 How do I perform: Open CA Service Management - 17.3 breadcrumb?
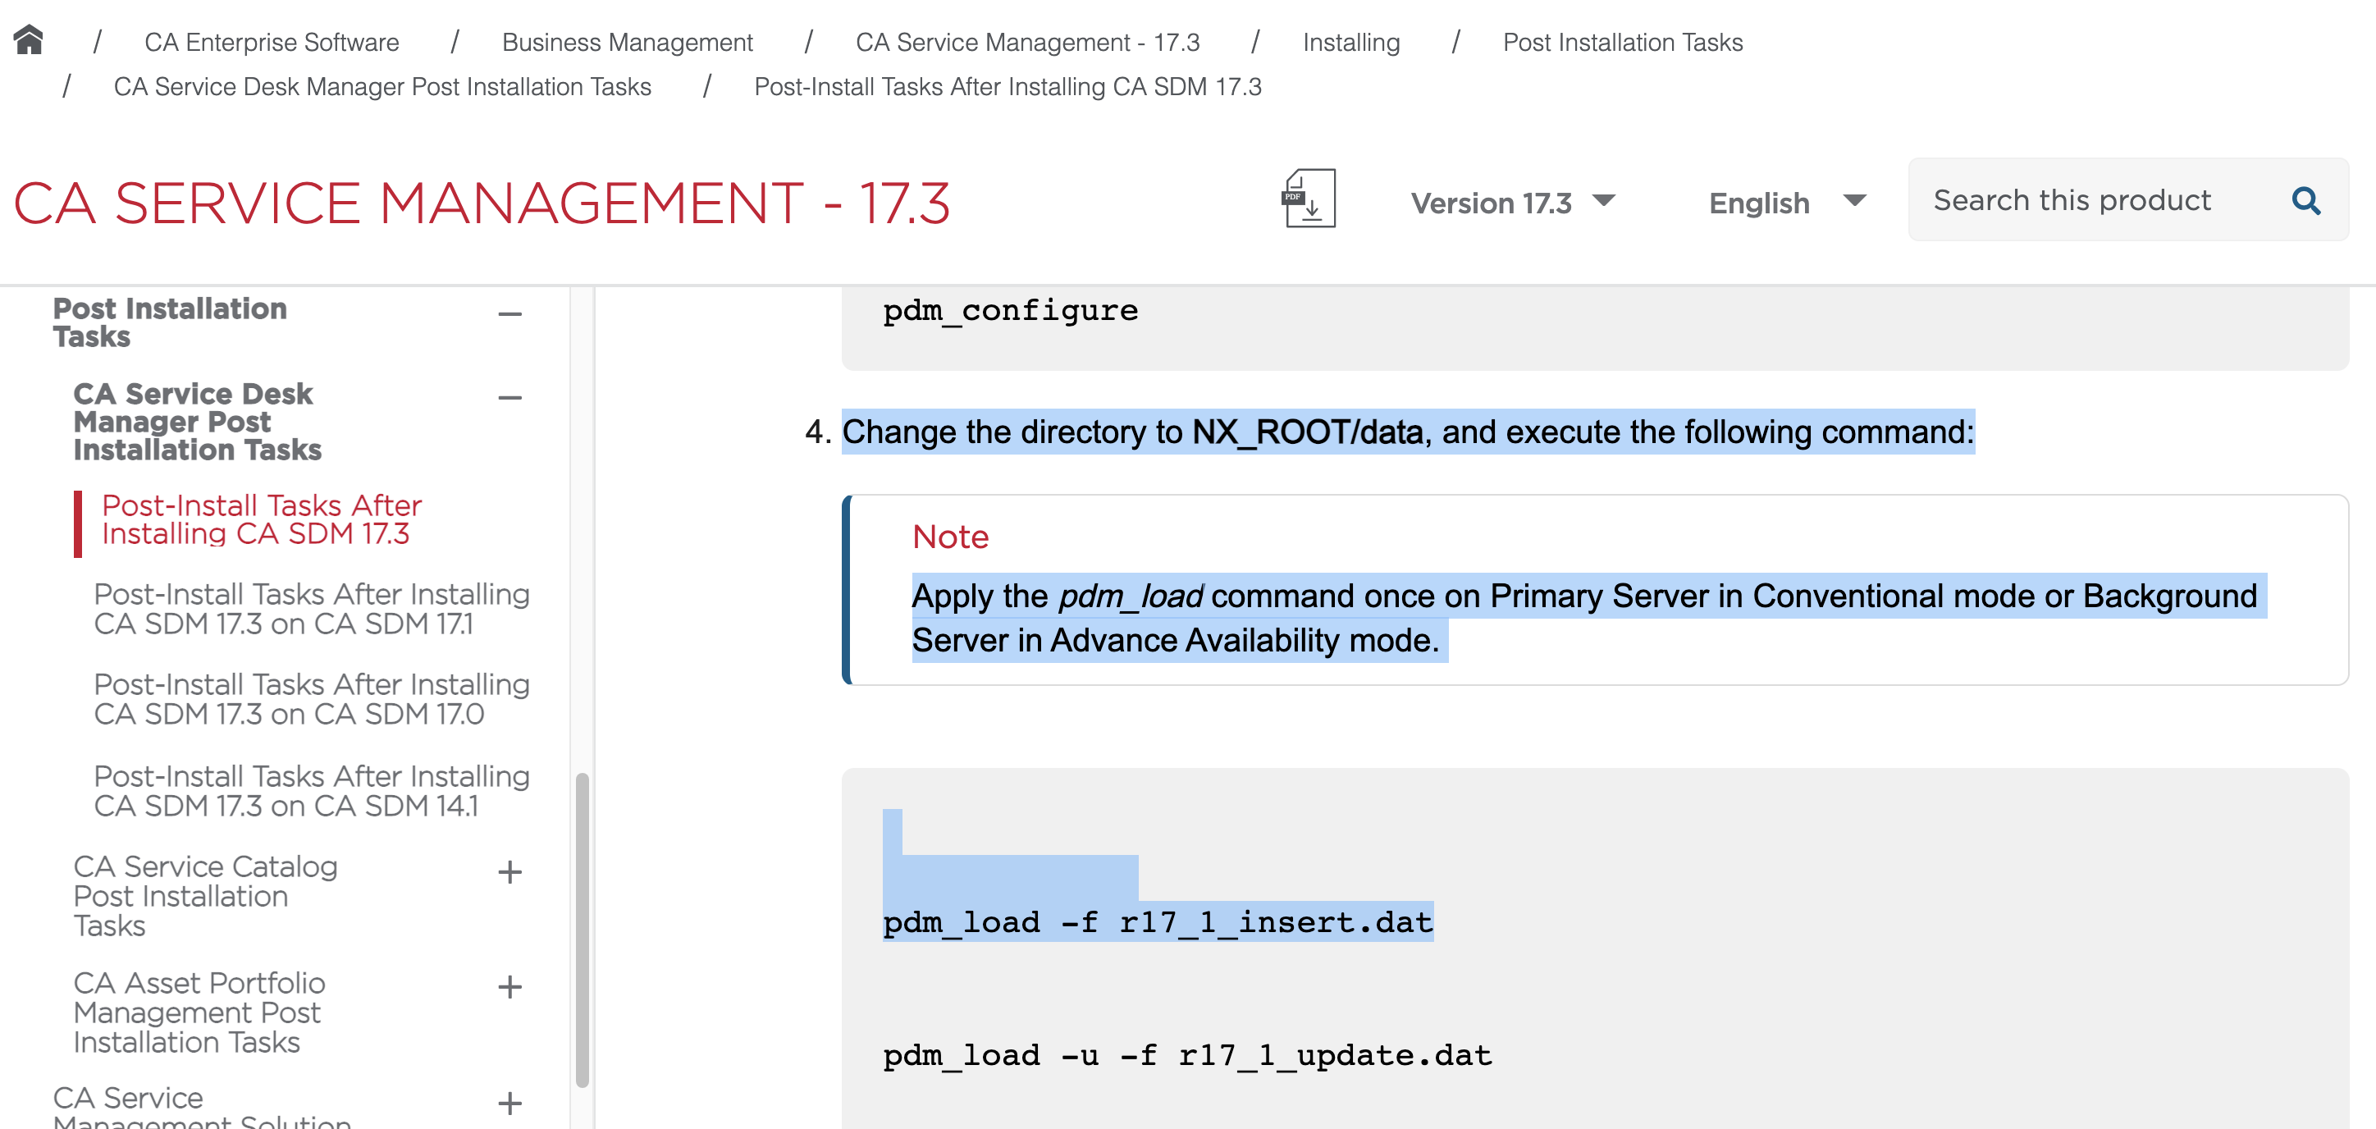click(1029, 42)
